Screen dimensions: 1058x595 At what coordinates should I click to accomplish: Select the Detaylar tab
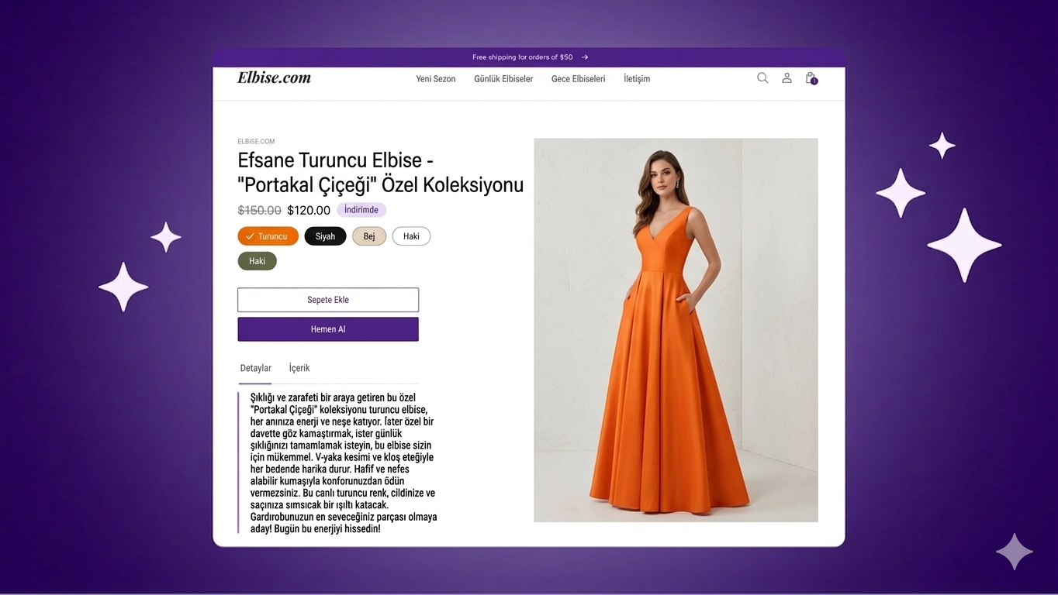[255, 368]
